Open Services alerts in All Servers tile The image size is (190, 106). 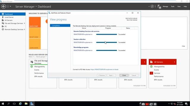[157, 73]
